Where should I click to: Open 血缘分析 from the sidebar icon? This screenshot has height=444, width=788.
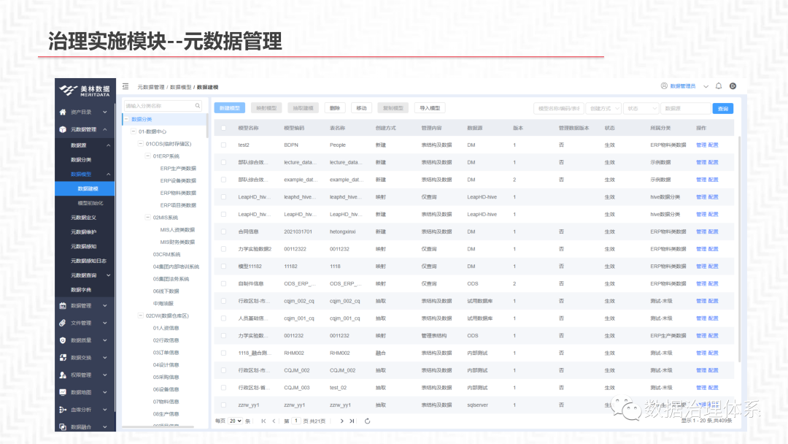[63, 410]
